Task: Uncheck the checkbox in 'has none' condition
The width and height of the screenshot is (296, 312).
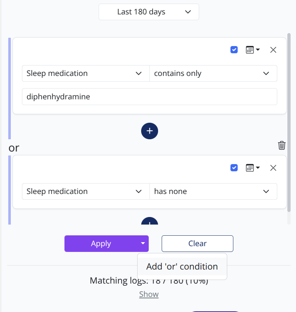Action: pyautogui.click(x=234, y=168)
